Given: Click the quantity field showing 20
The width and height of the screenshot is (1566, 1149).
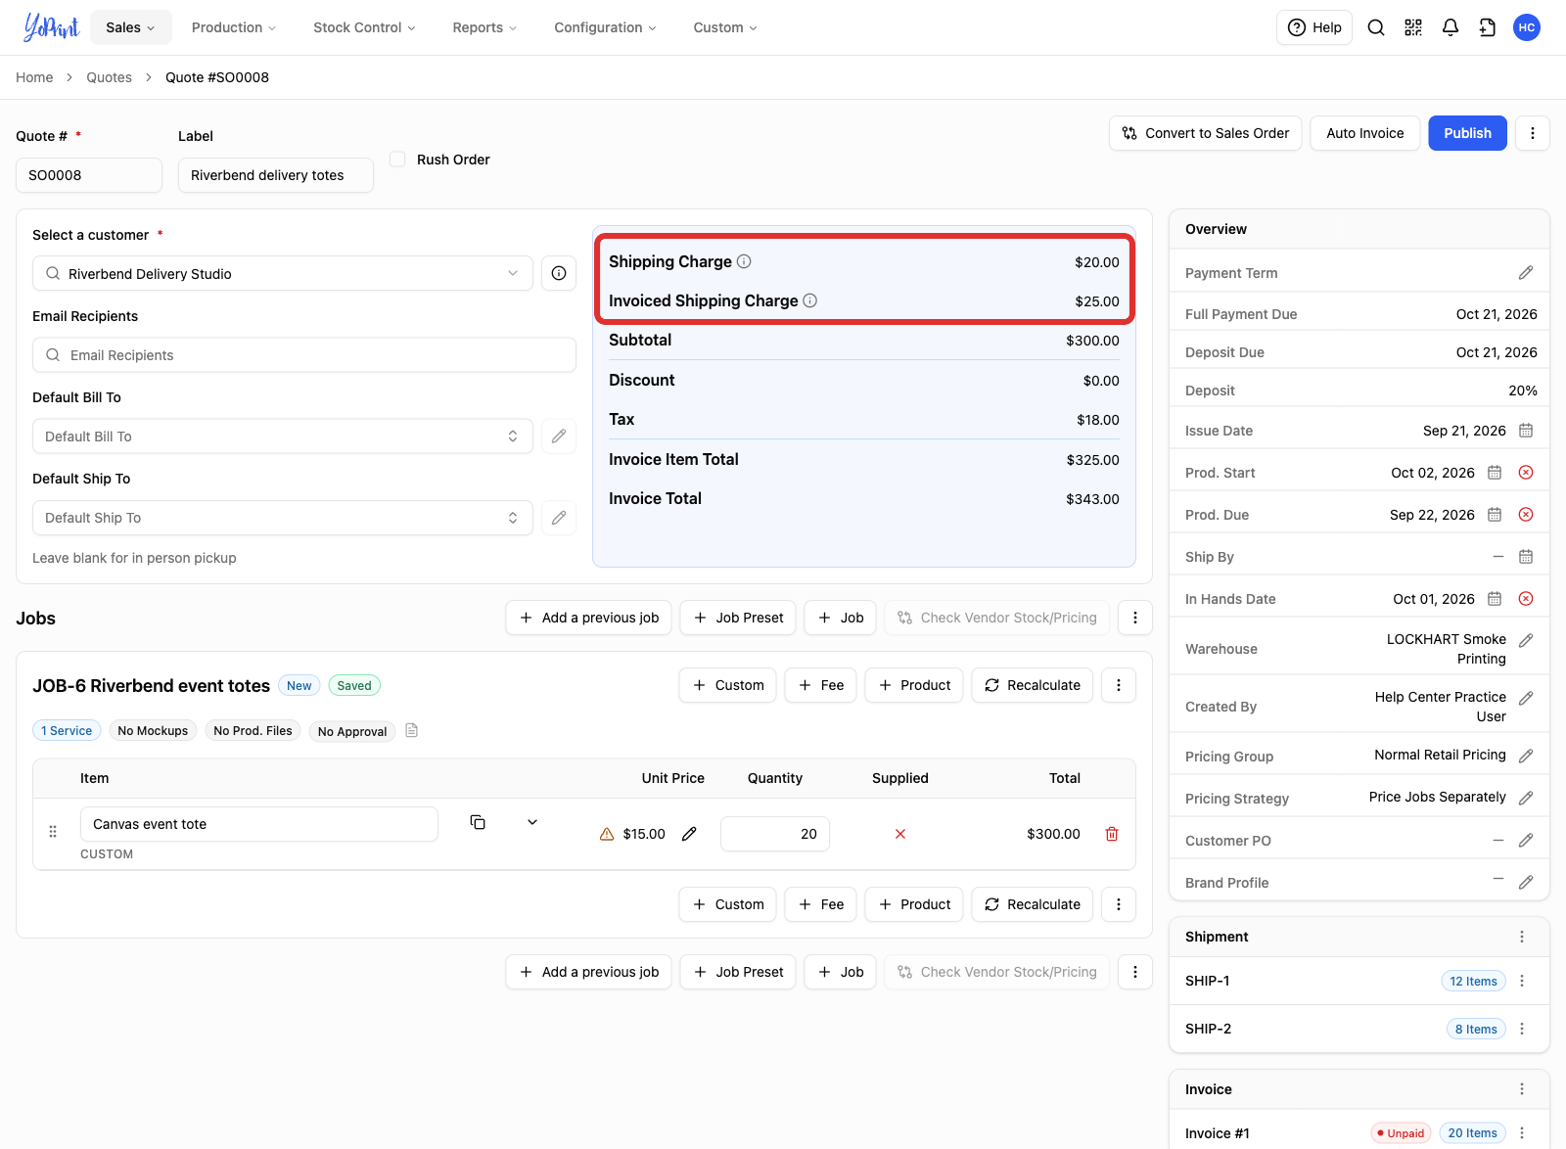Looking at the screenshot, I should pyautogui.click(x=775, y=834).
